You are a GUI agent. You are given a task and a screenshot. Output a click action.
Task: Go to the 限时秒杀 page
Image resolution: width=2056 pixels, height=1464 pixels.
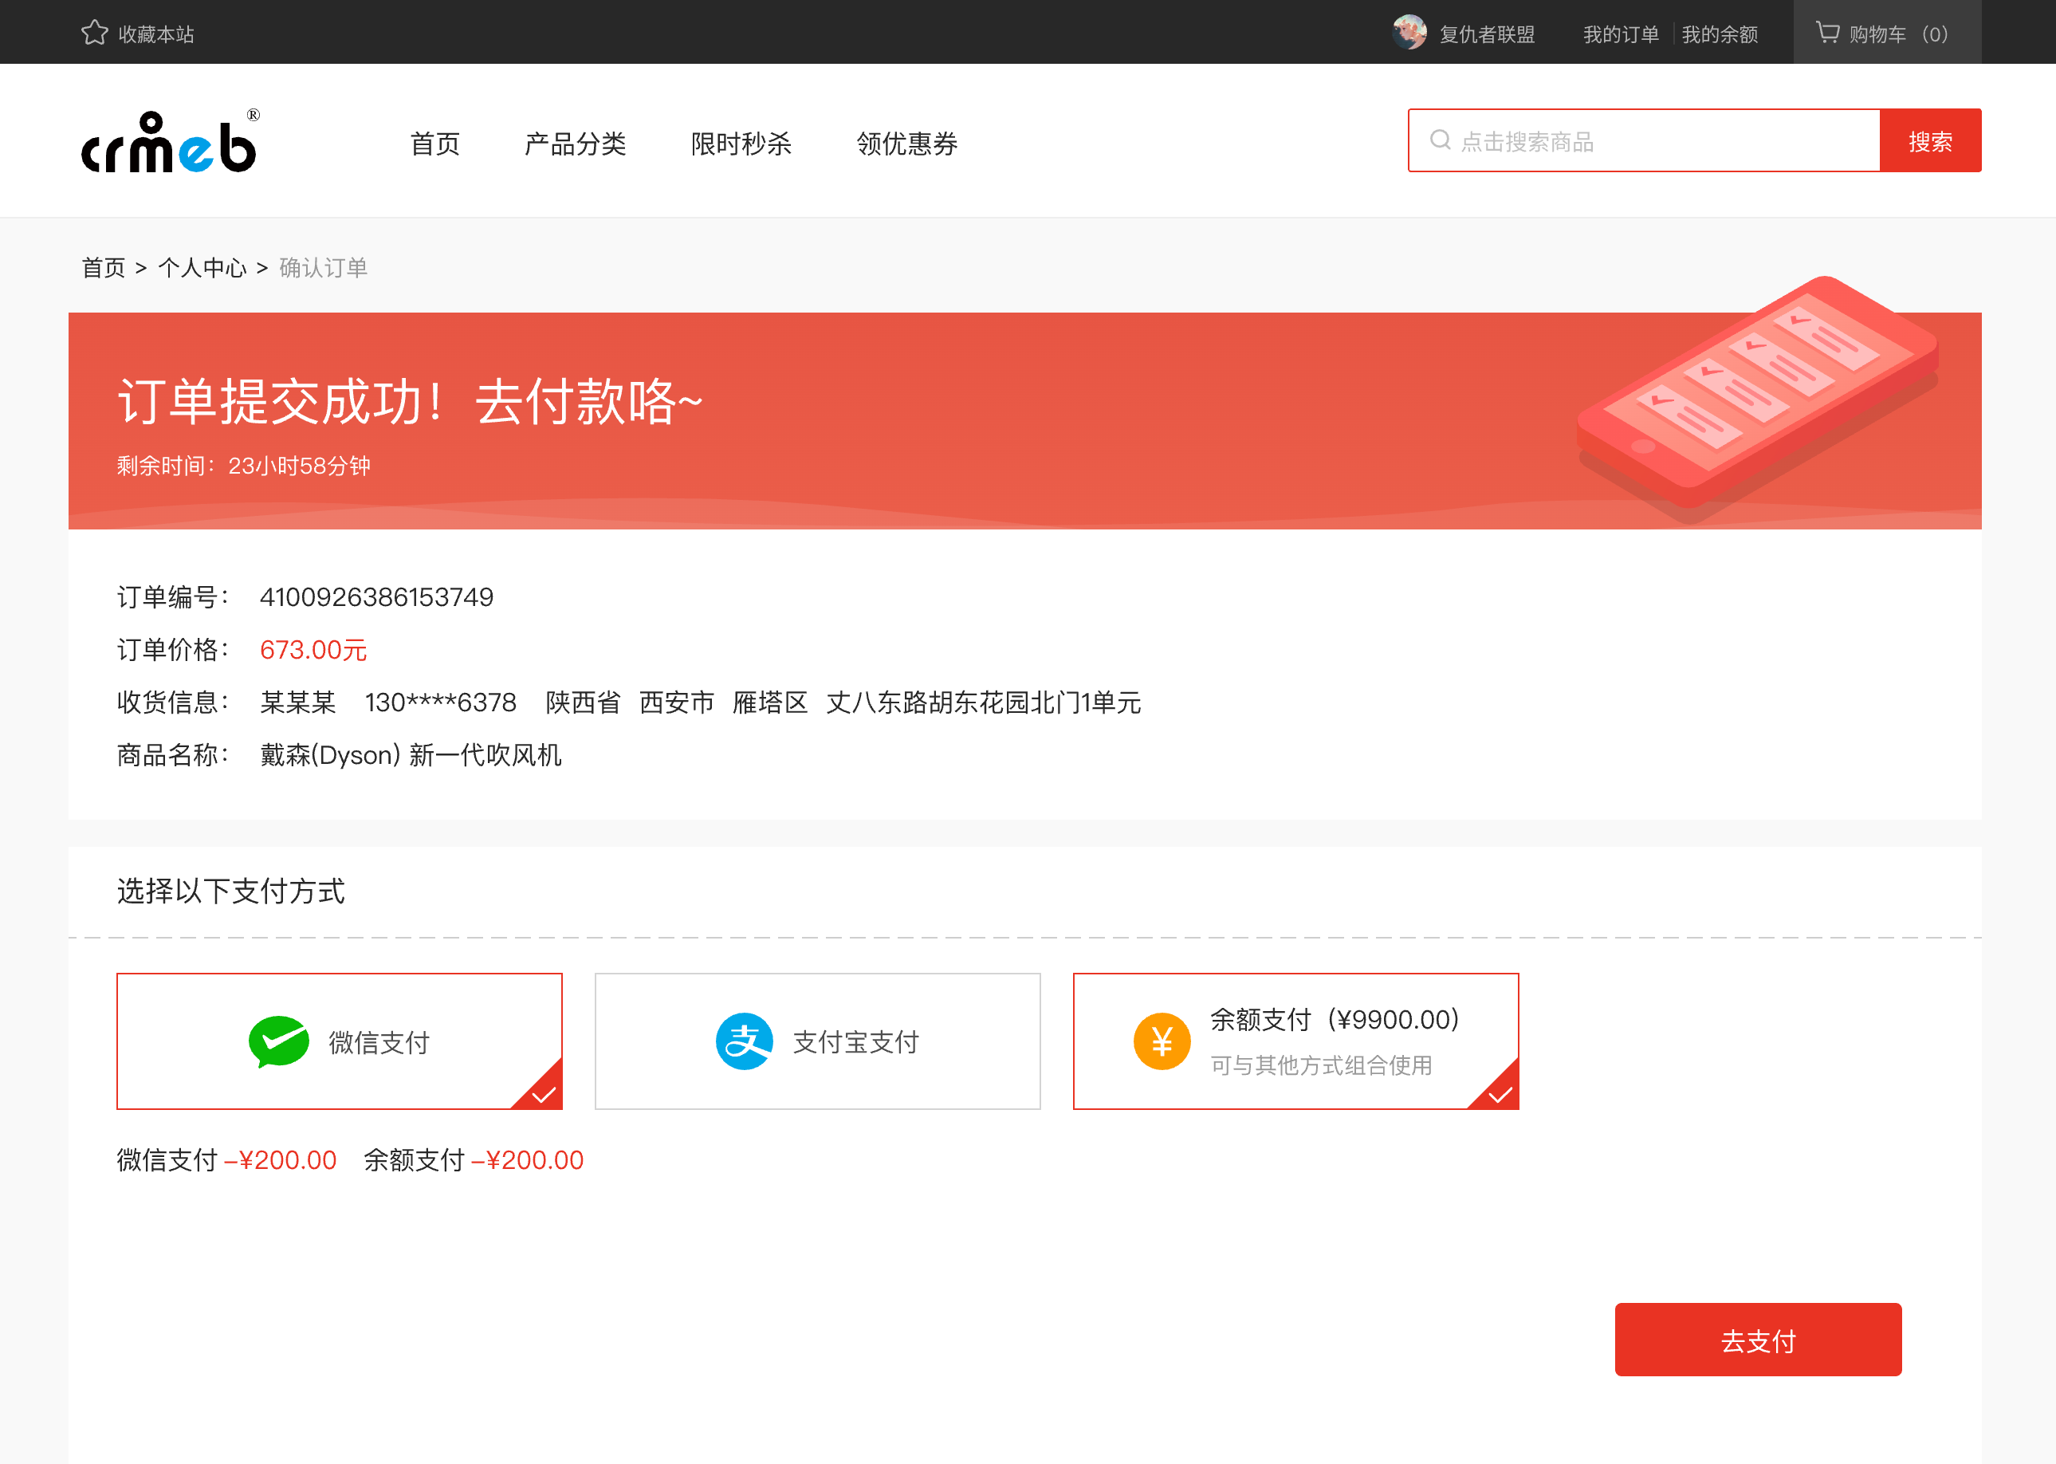coord(741,144)
